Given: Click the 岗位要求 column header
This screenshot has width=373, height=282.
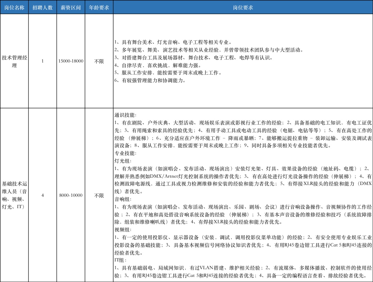Looking at the screenshot, I should click(x=243, y=8).
